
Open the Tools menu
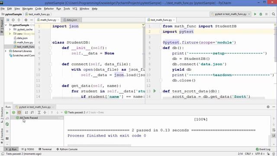(67, 9)
